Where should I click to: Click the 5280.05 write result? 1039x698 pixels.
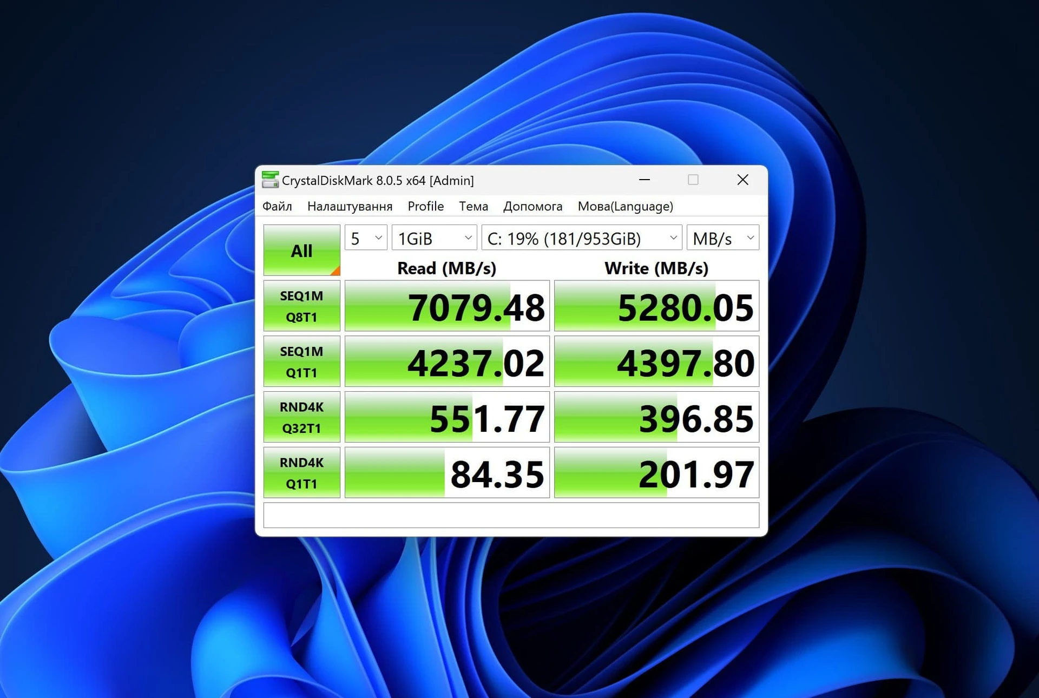tap(656, 306)
